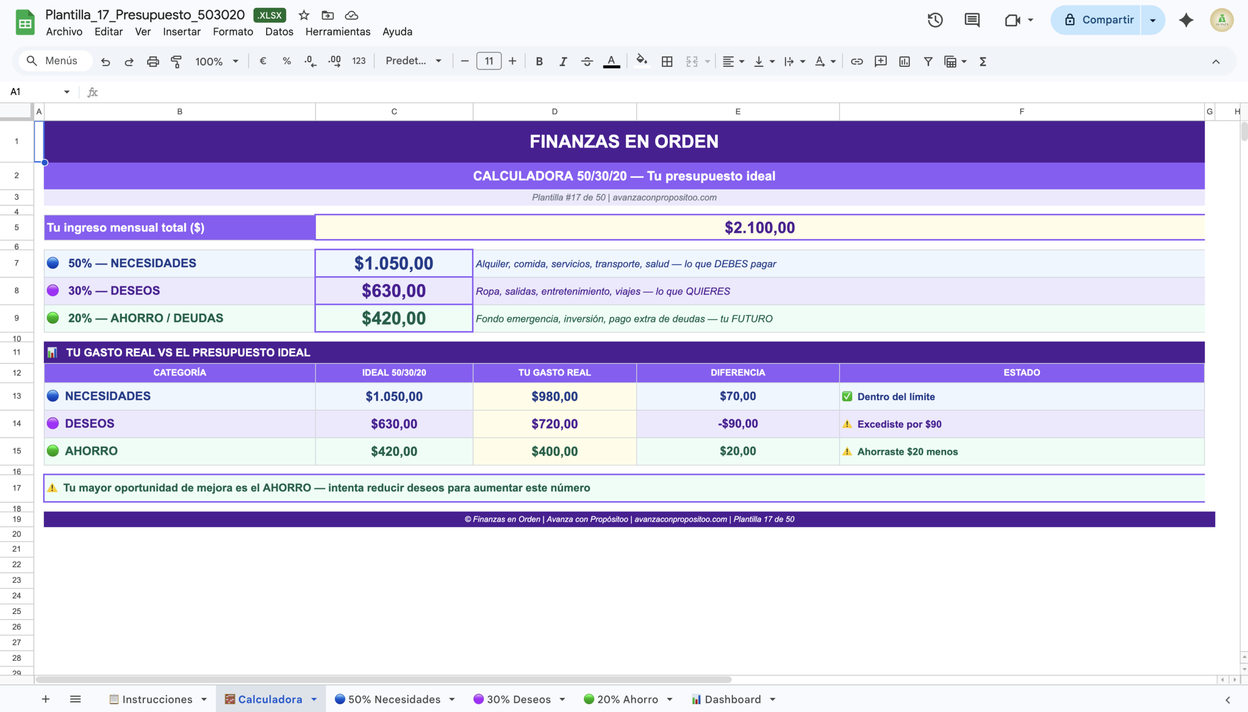
Task: Open the create filter funnel icon
Action: click(x=928, y=61)
